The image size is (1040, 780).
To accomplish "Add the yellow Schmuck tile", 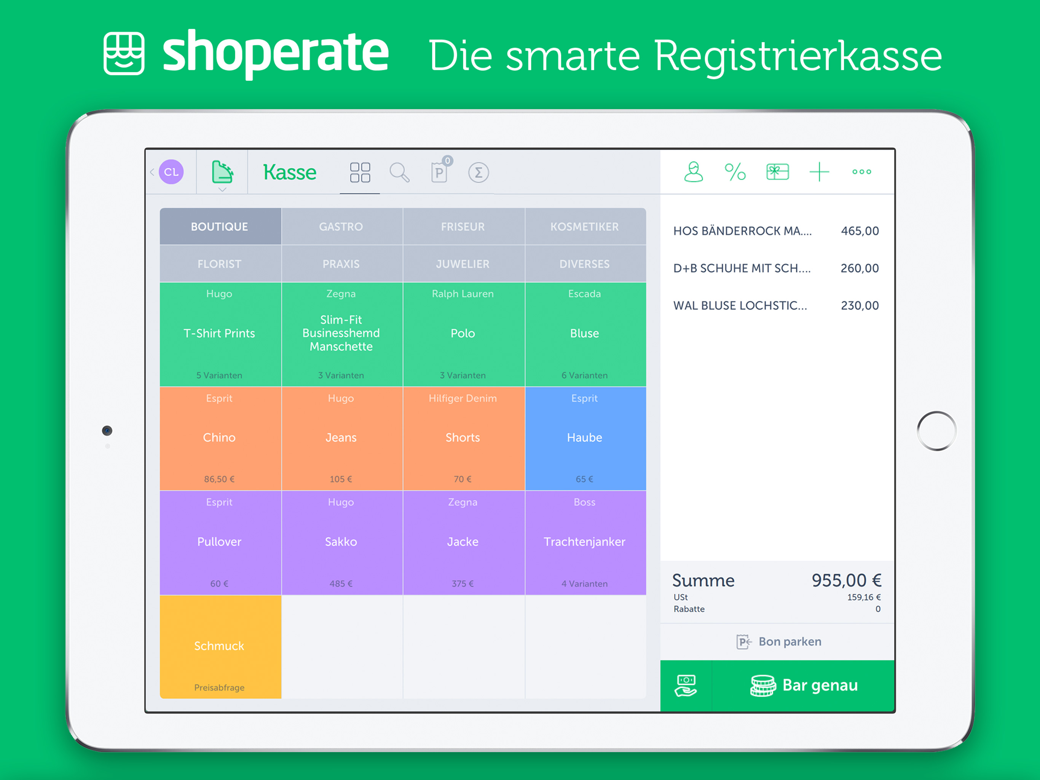I will tap(220, 646).
